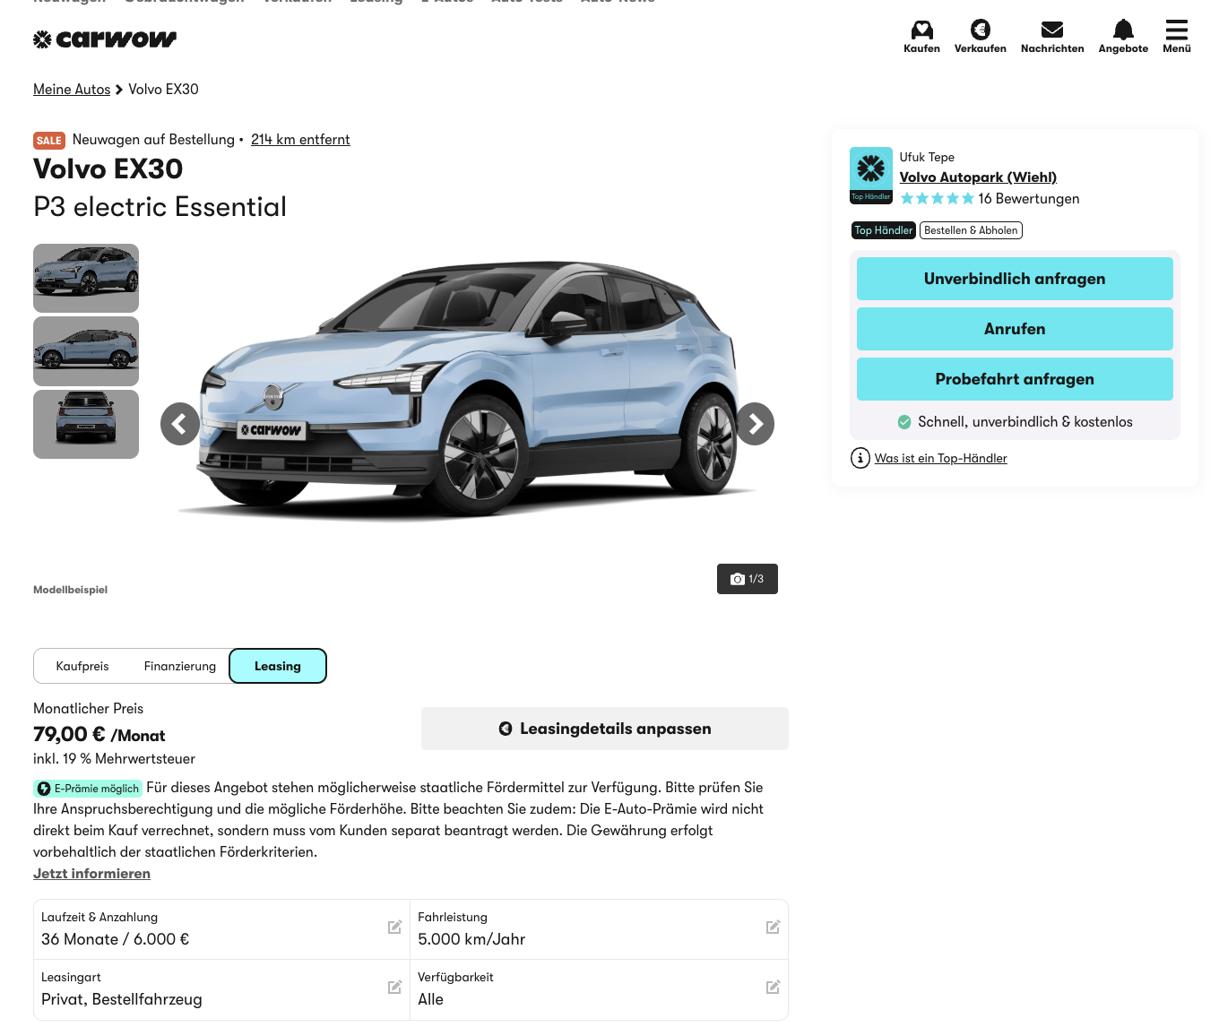Click Unverbindlich anfragen button
The width and height of the screenshot is (1219, 1027).
1015,279
